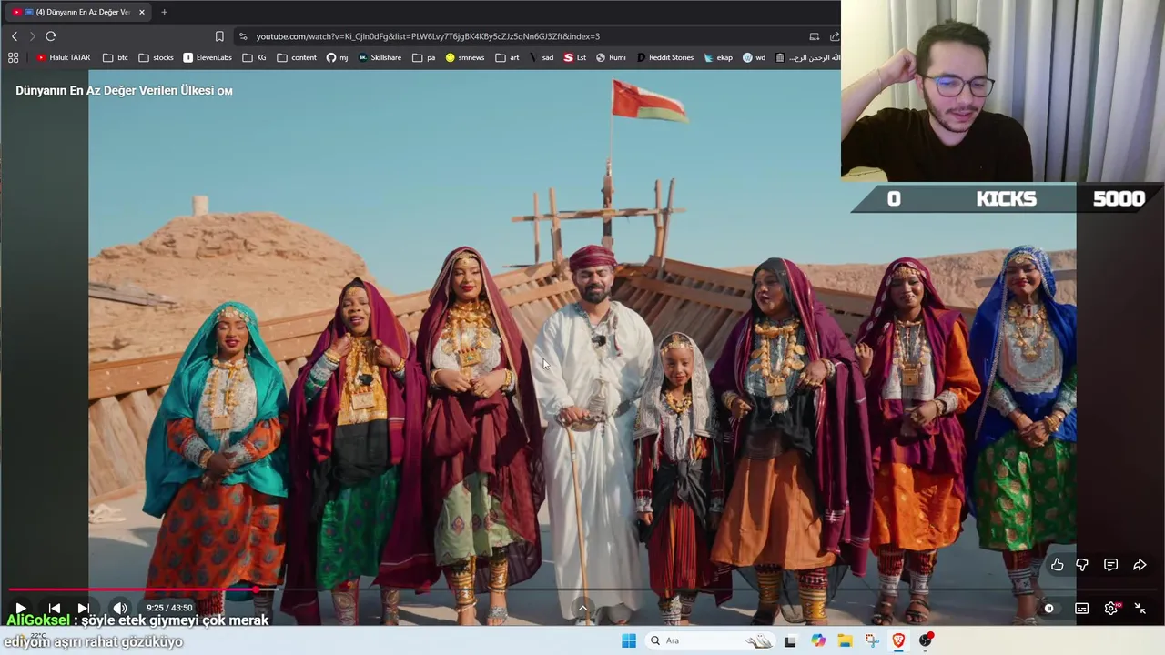
Task: Open the video comments panel
Action: [1110, 565]
